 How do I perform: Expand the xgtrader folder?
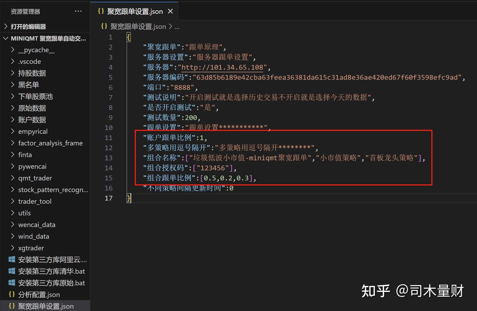(12, 248)
